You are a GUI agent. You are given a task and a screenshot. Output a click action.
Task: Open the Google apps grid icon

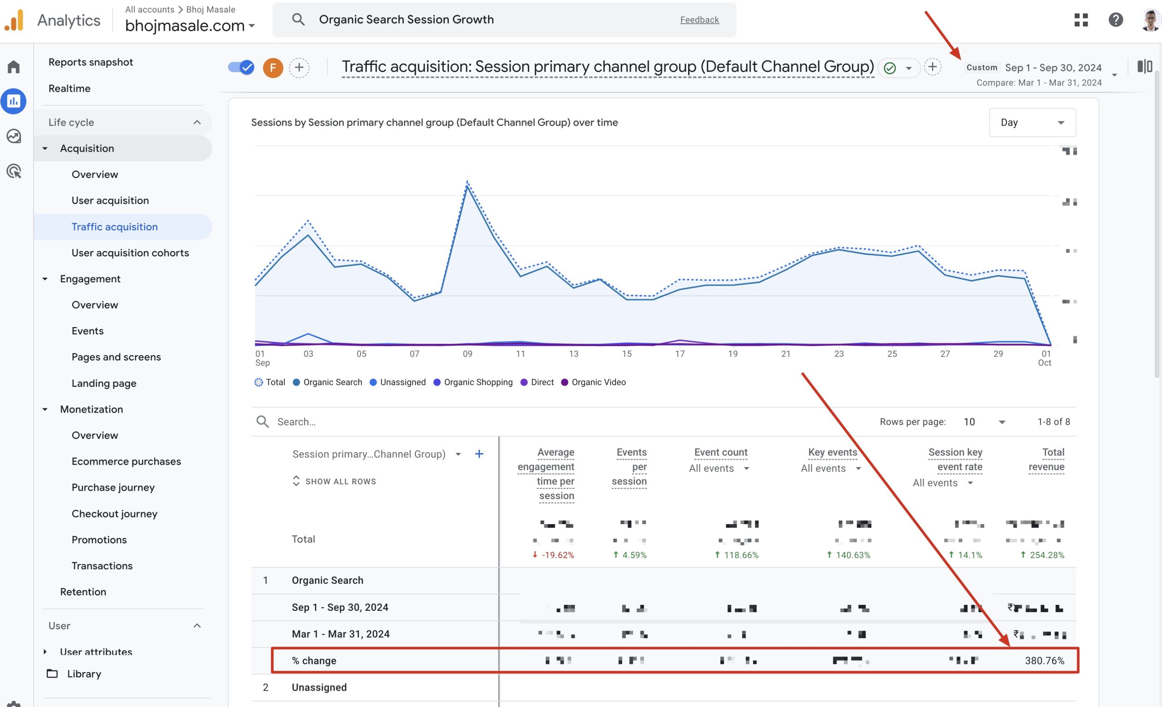(1081, 20)
